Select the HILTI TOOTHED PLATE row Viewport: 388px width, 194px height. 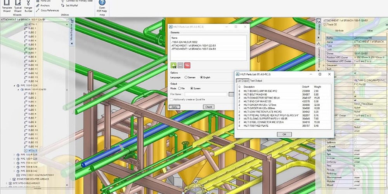[x=284, y=126]
